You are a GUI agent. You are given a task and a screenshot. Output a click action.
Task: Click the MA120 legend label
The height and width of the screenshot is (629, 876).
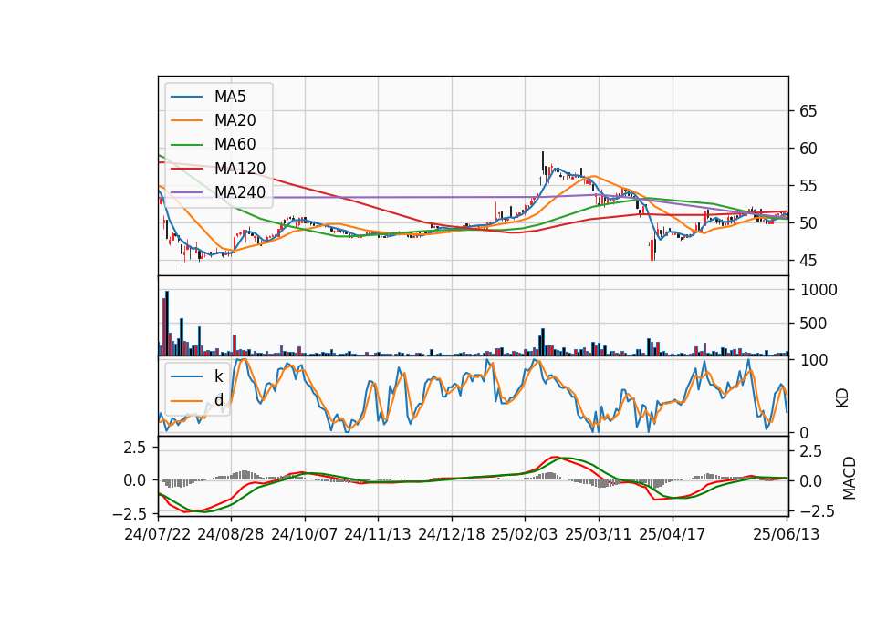pos(240,168)
